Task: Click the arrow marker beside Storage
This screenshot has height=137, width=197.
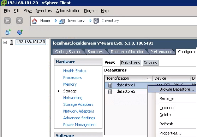Action: tap(59, 91)
